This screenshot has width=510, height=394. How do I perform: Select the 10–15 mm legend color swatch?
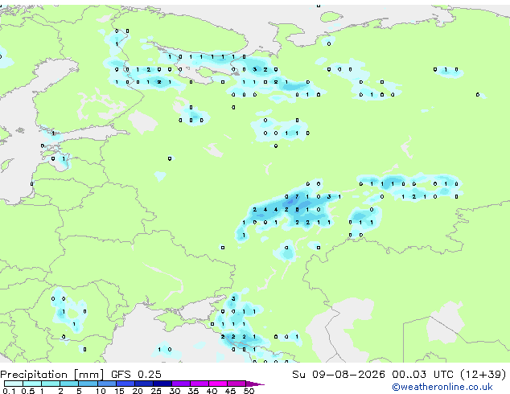107,384
